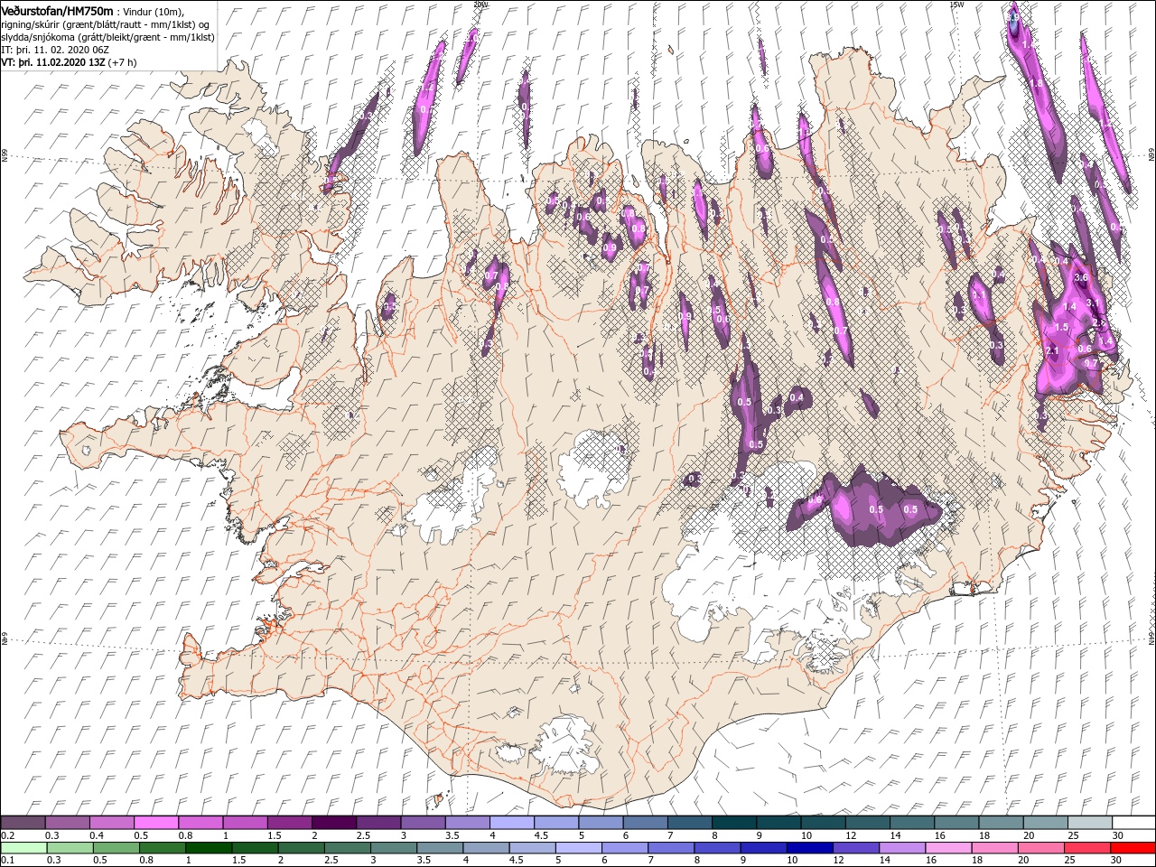Image resolution: width=1156 pixels, height=867 pixels.
Task: Select bright pink upper swatch for 0.5–0.8
Action: tap(156, 822)
